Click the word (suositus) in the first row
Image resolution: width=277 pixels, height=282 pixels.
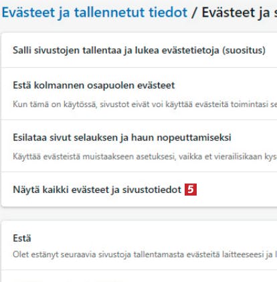[244, 50]
